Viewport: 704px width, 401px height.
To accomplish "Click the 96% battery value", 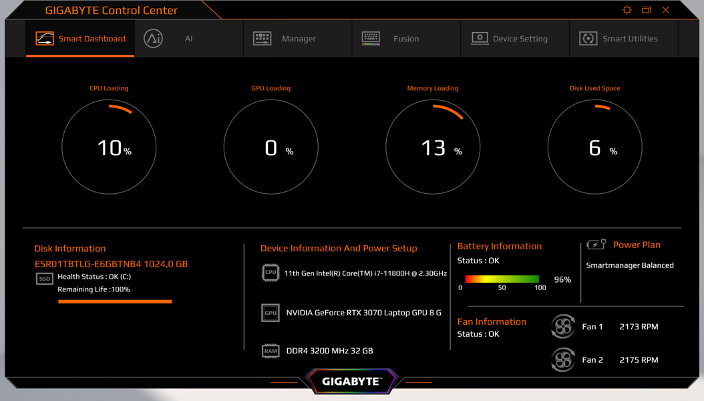I will [x=562, y=279].
